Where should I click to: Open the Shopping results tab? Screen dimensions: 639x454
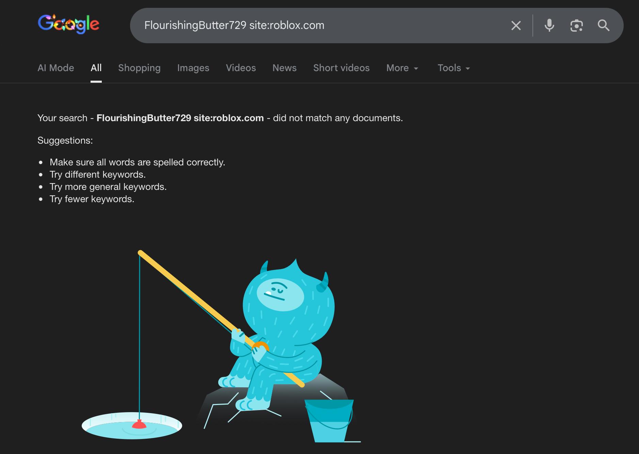[x=139, y=68]
